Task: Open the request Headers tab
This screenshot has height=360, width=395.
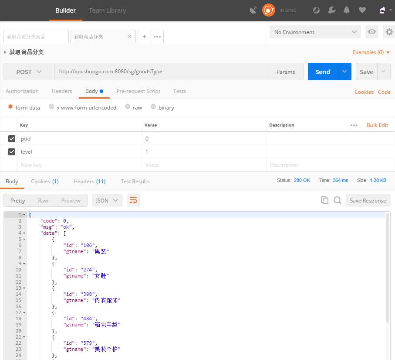Action: (62, 91)
